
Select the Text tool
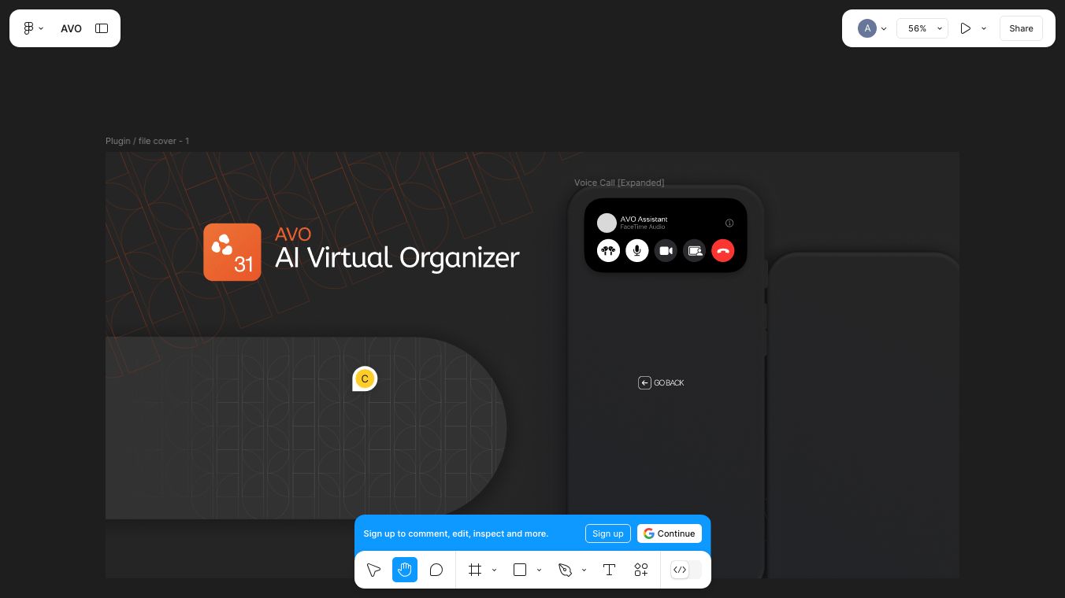pyautogui.click(x=609, y=570)
